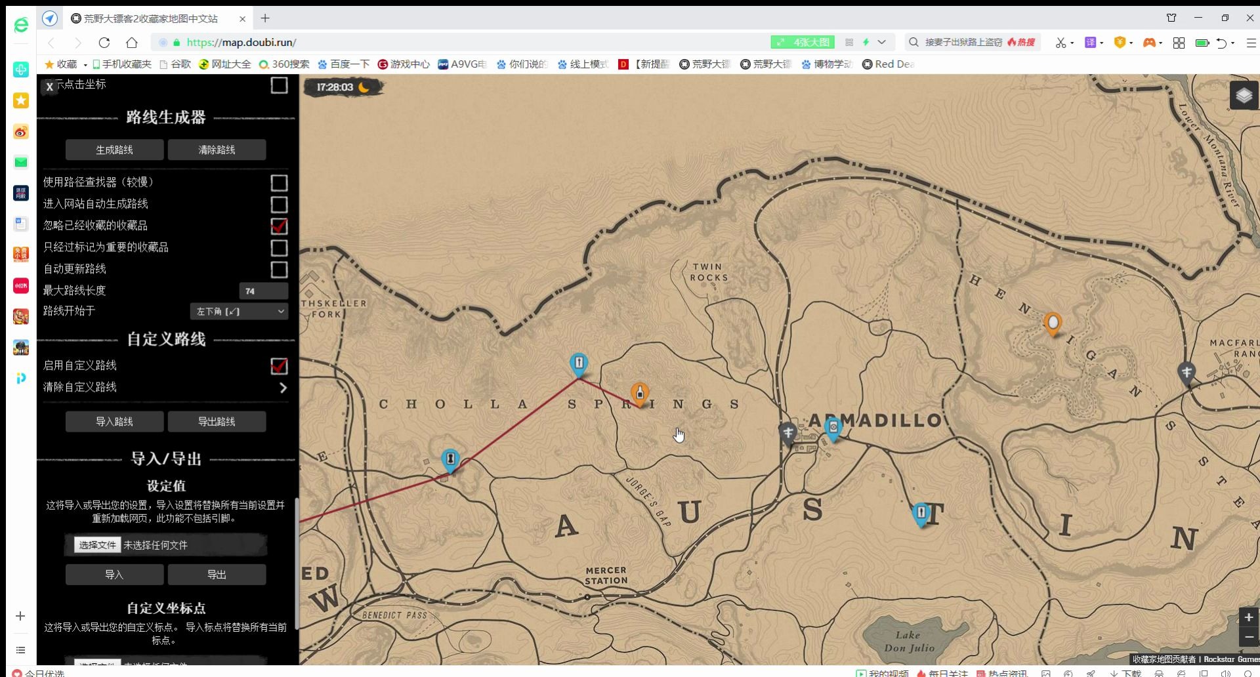This screenshot has height=677, width=1260.
Task: Open the map layers switcher icon
Action: coord(1244,96)
